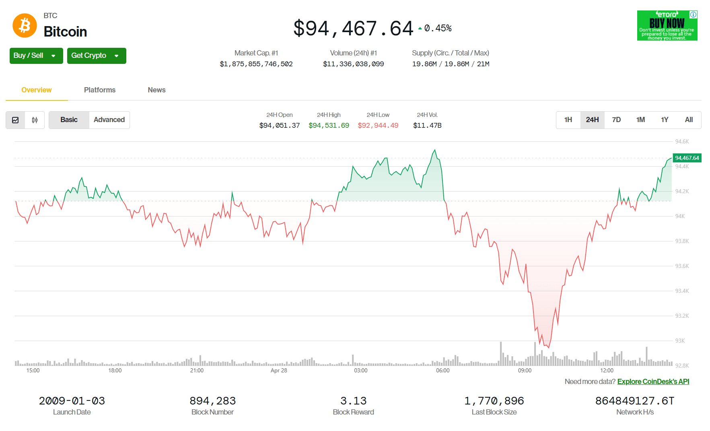710x431 pixels.
Task: Click the ad info icon
Action: coord(693,15)
